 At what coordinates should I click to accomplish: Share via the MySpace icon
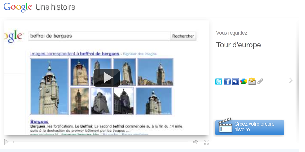click(235, 81)
